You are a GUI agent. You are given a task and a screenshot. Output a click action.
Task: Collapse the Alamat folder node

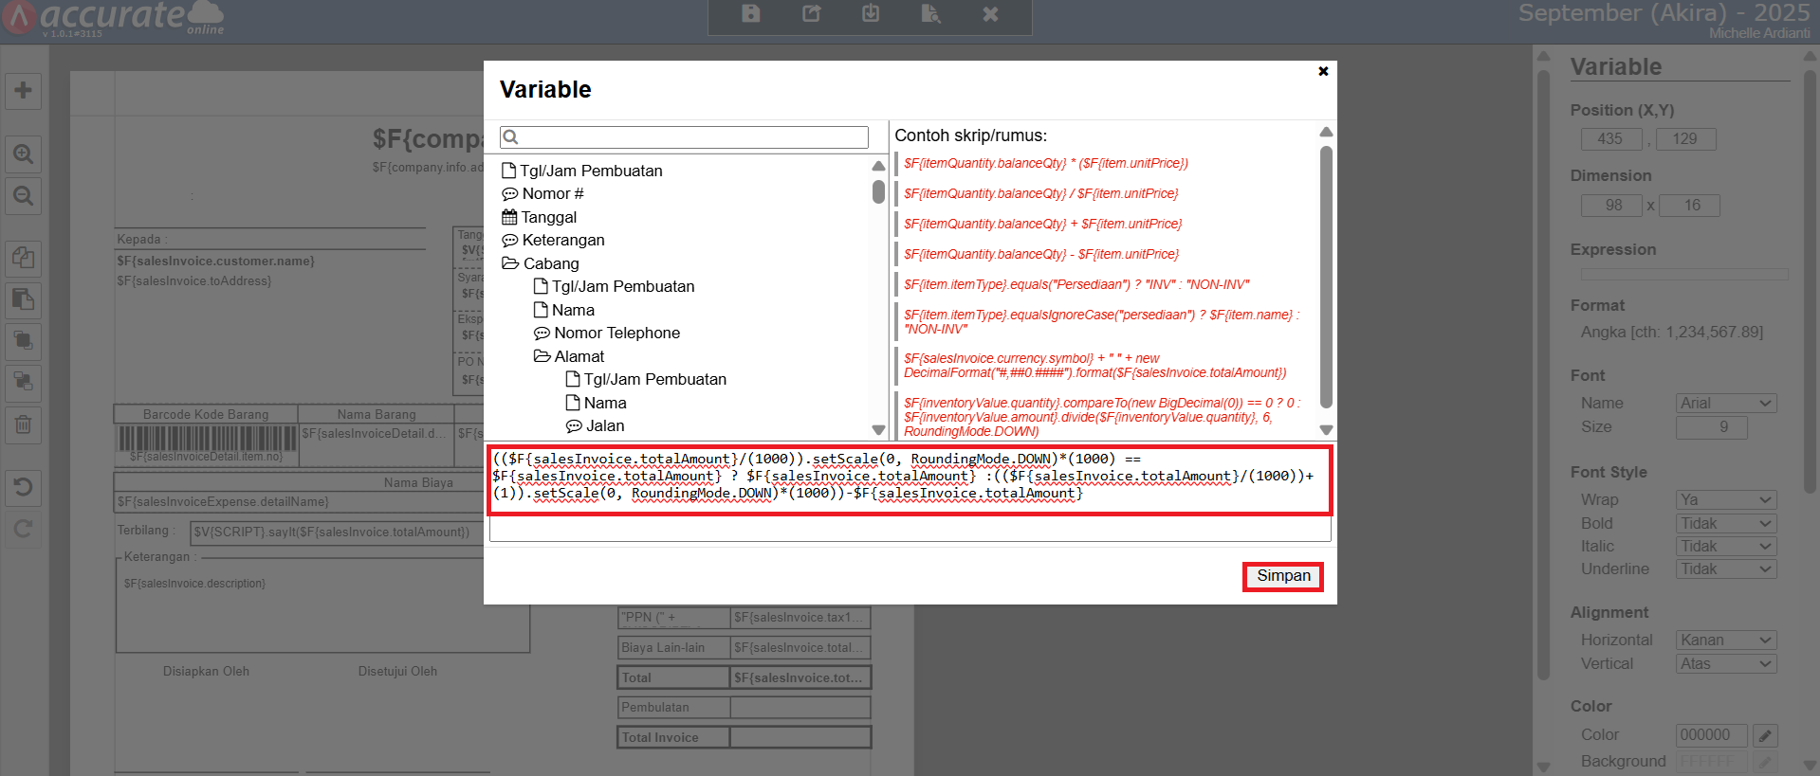point(542,356)
